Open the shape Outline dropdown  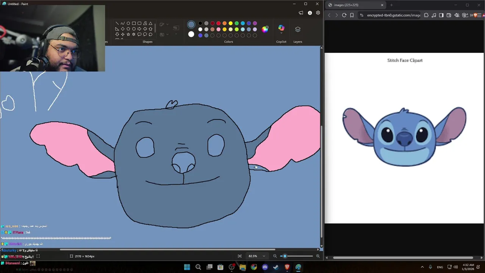[x=167, y=24]
